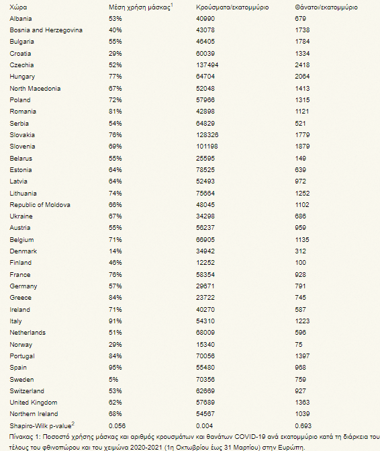The width and height of the screenshot is (380, 451).
Task: Click the p-value 0.004 for cases
Action: (x=205, y=425)
